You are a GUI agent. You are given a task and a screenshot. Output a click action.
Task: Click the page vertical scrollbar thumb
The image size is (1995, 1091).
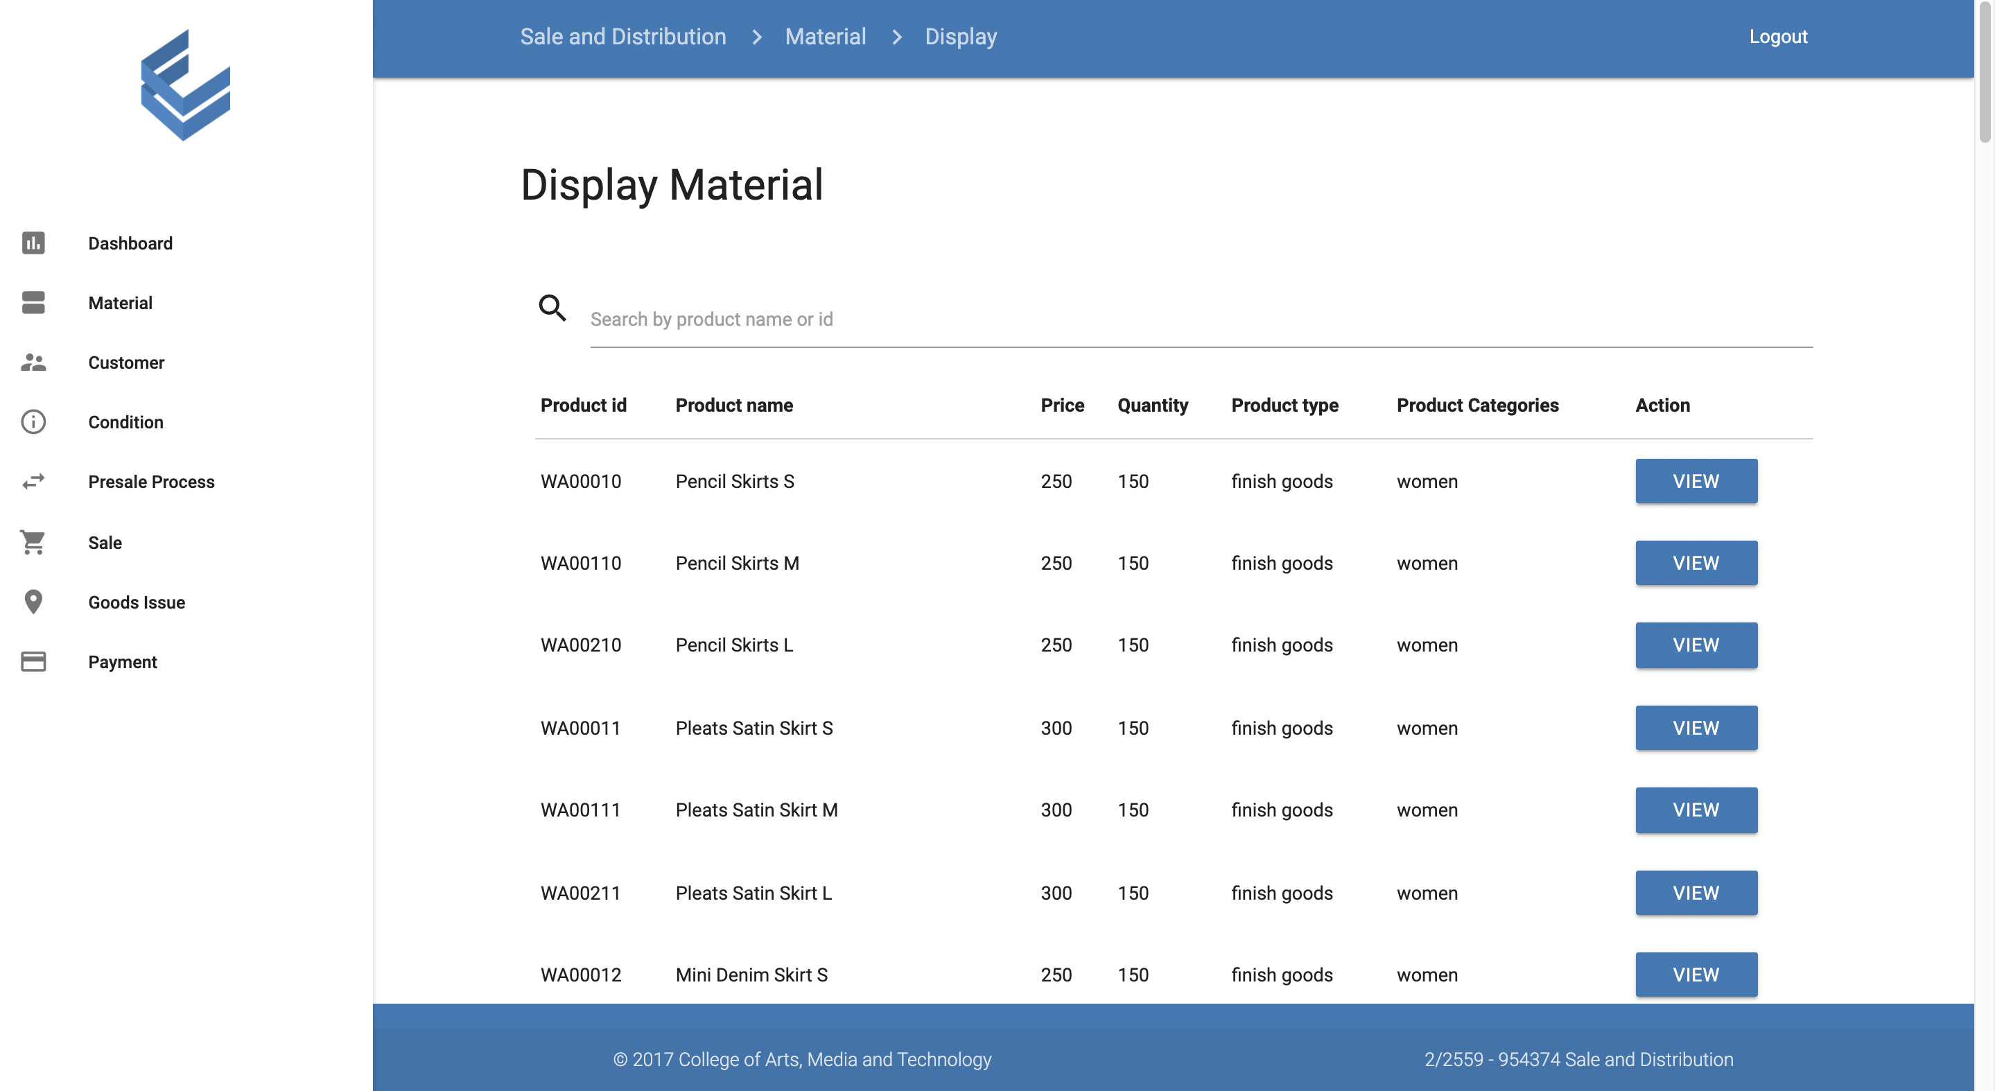1985,71
